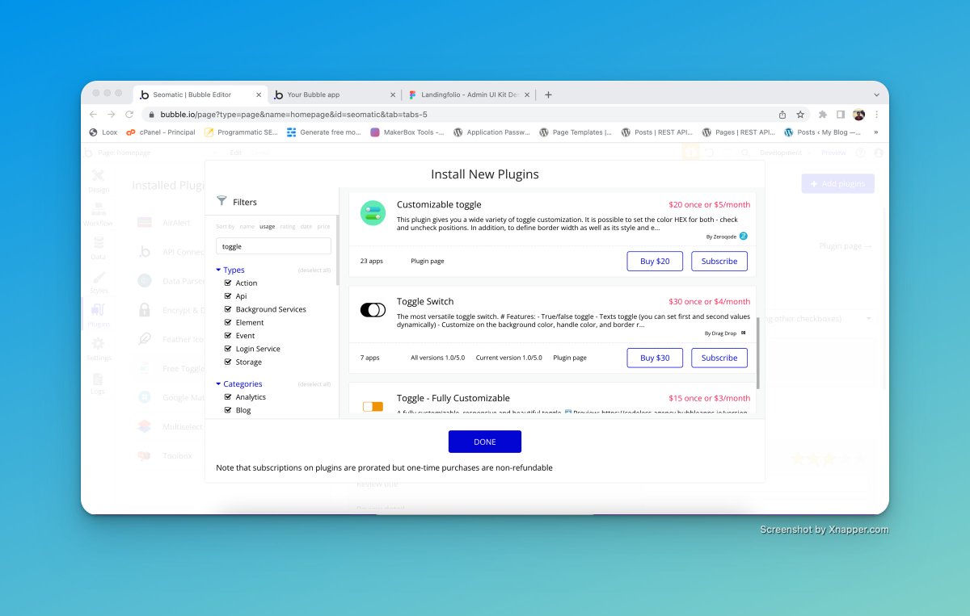The height and width of the screenshot is (616, 970).
Task: Open the Application Passw... bookmark
Action: point(491,132)
